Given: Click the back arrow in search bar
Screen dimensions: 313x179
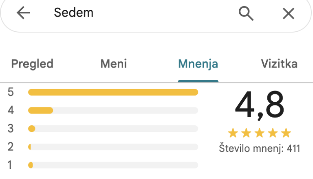Looking at the screenshot, I should click(x=23, y=13).
